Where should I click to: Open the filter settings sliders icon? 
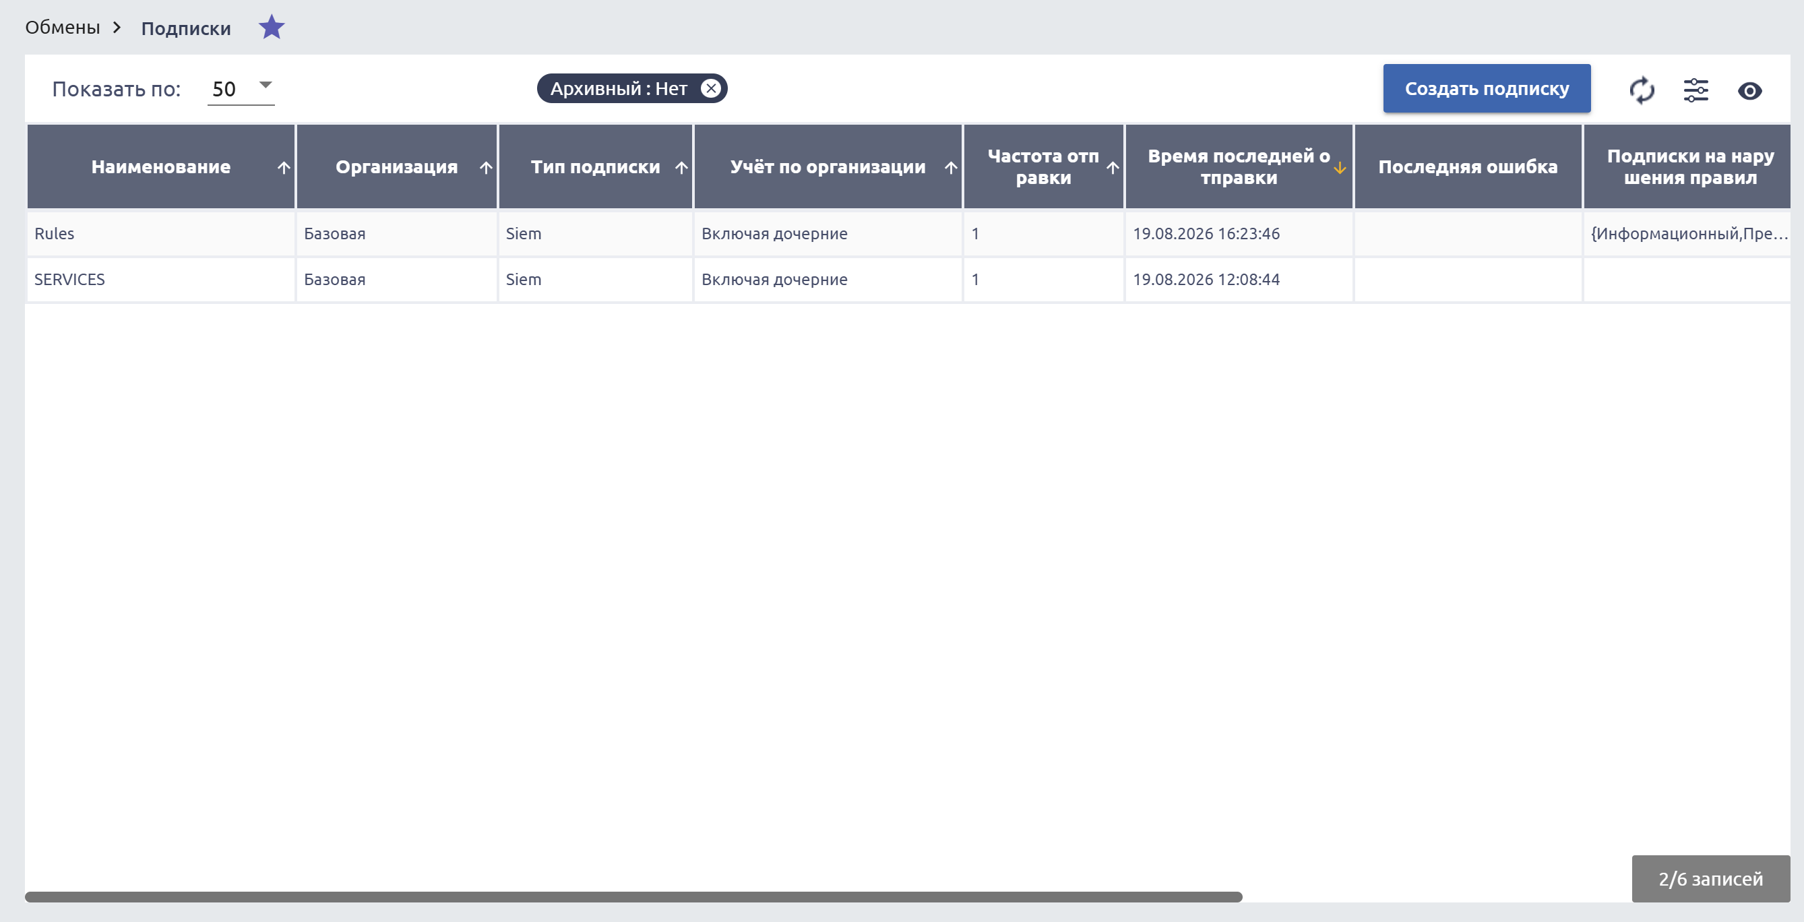coord(1696,90)
